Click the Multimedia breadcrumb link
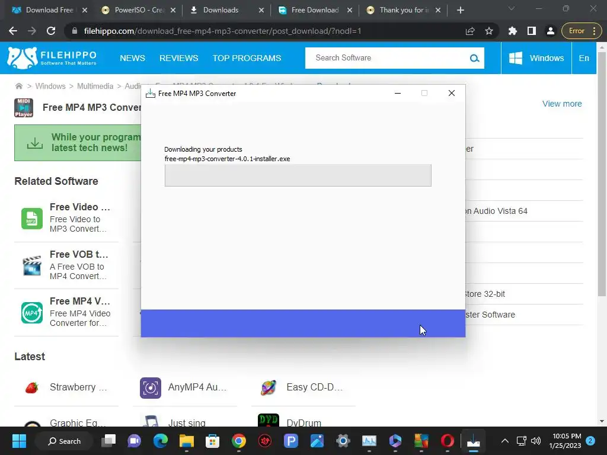607x455 pixels. coord(95,86)
